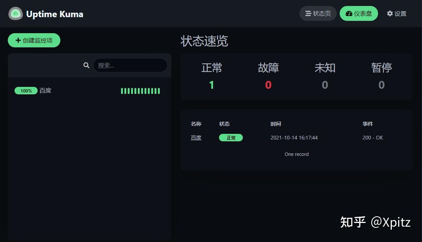422x242 pixels.
Task: Click the magnifier search icon
Action: point(86,65)
